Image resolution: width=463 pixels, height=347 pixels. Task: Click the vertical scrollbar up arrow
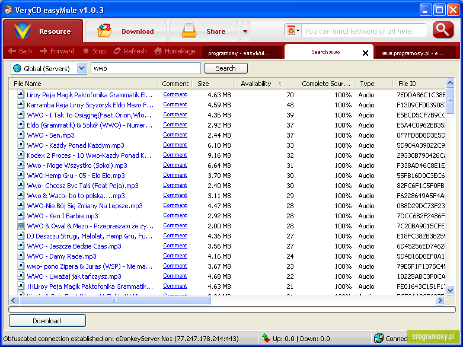(450, 83)
